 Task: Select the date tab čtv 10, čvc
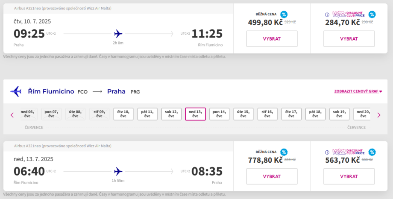pyautogui.click(x=123, y=114)
